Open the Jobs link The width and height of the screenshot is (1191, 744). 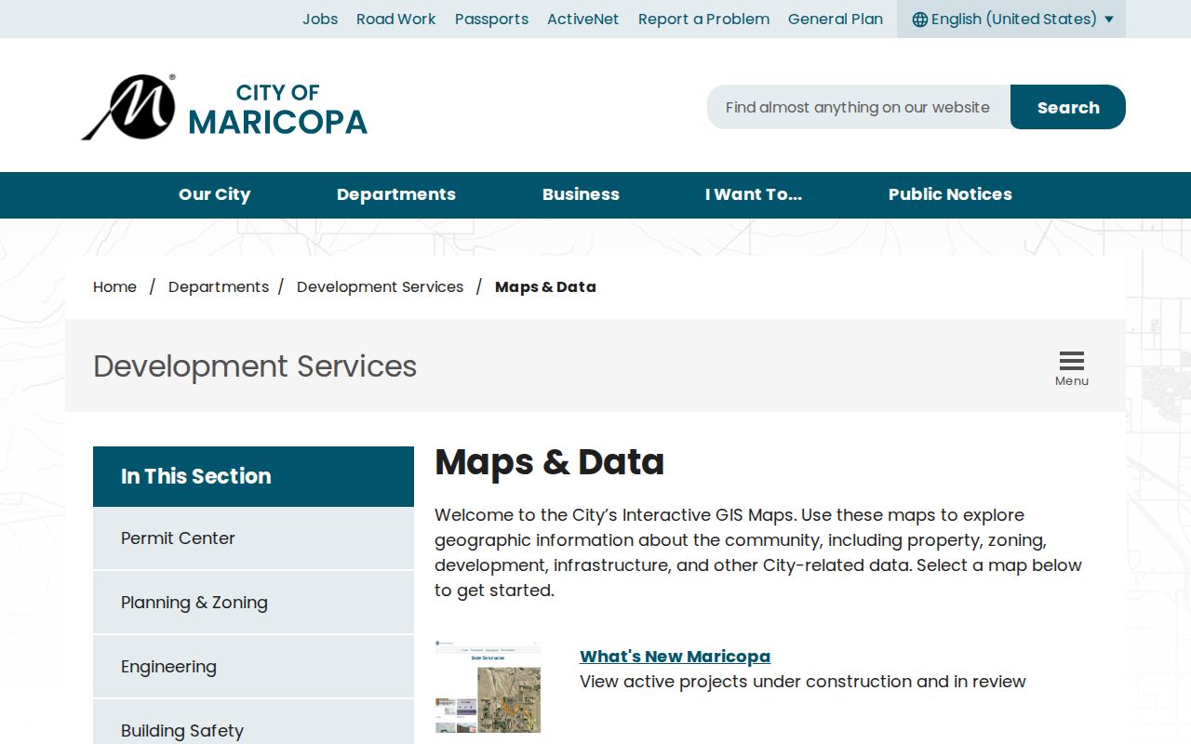(320, 19)
